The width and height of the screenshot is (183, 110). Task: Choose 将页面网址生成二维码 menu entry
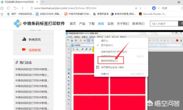pyautogui.click(x=121, y=67)
